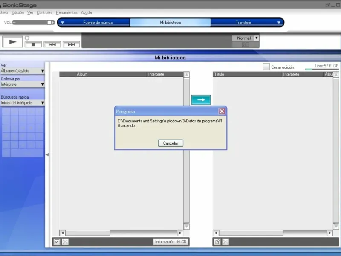Skip to next track
This screenshot has height=256, width=341.
[x=71, y=44]
